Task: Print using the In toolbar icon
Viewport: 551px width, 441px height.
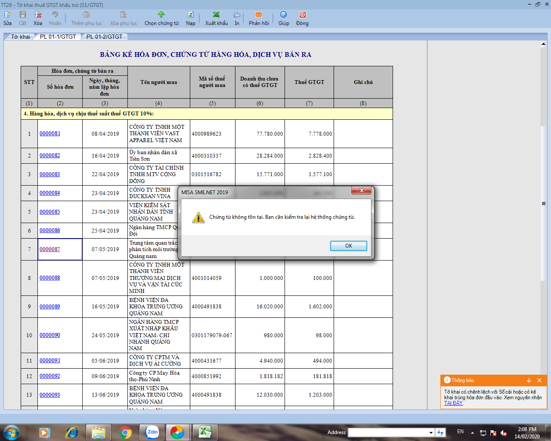Action: coord(237,15)
